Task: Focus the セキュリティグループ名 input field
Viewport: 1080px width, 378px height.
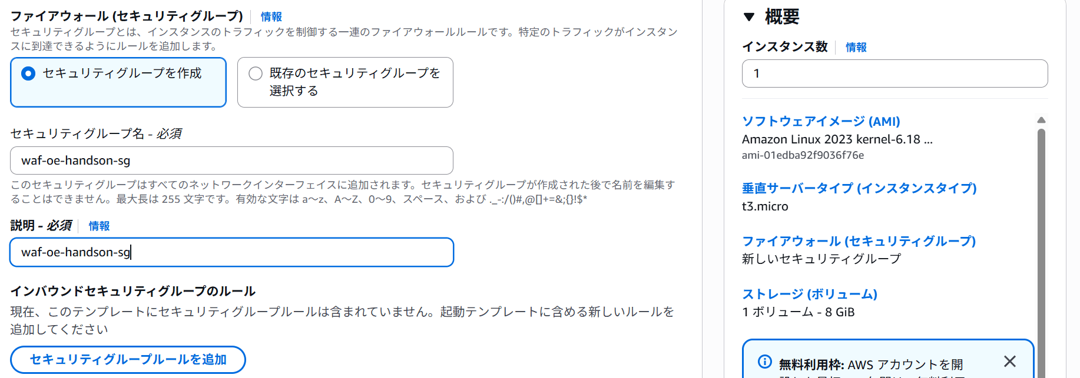Action: tap(231, 160)
